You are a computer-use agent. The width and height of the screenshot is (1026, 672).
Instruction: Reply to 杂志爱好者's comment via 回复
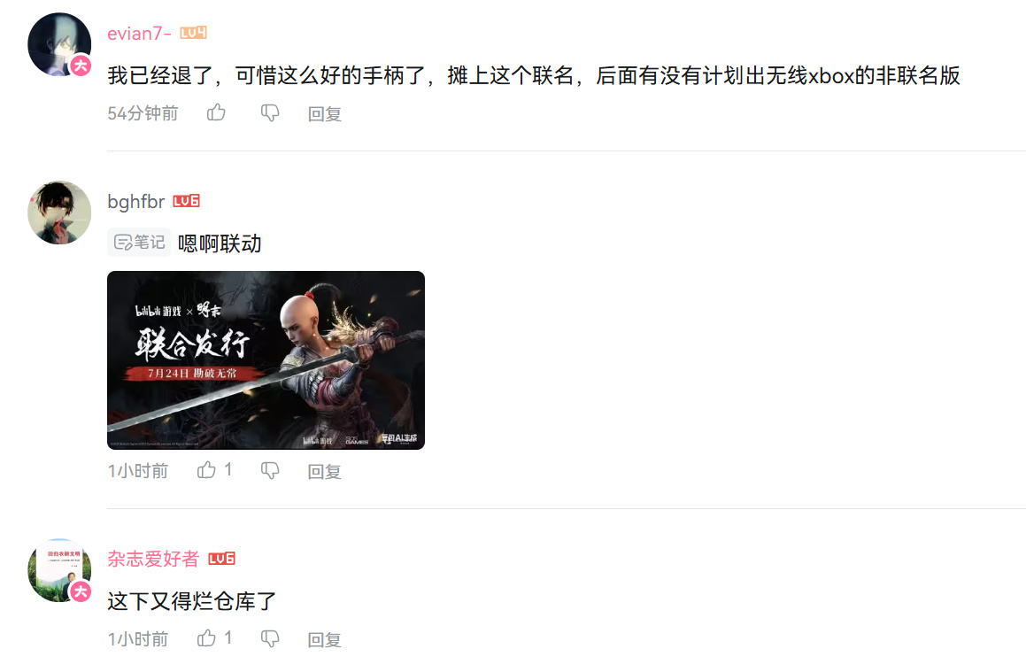tap(325, 639)
